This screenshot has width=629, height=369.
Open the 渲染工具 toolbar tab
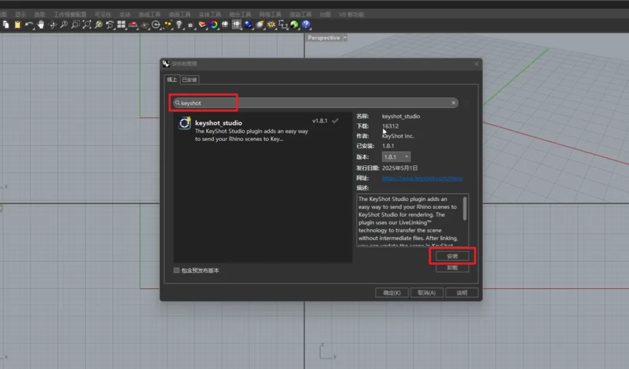click(301, 15)
